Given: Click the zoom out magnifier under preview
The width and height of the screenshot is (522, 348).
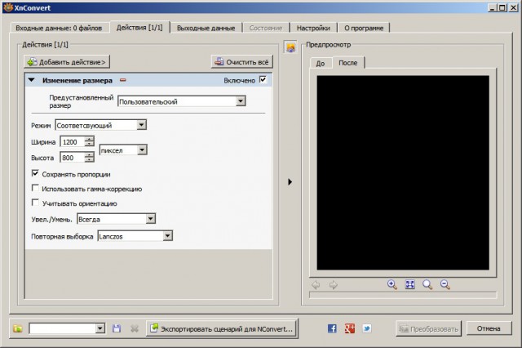Looking at the screenshot, I should (x=445, y=284).
